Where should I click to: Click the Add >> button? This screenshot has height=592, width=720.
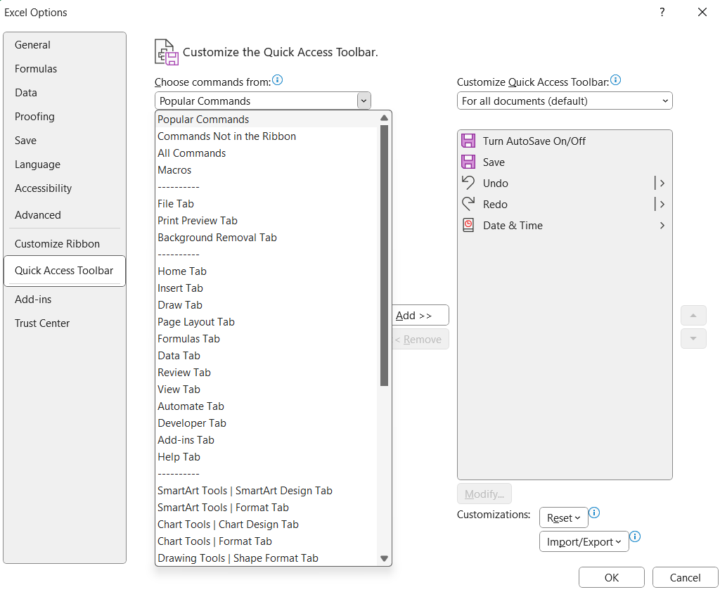click(x=420, y=315)
